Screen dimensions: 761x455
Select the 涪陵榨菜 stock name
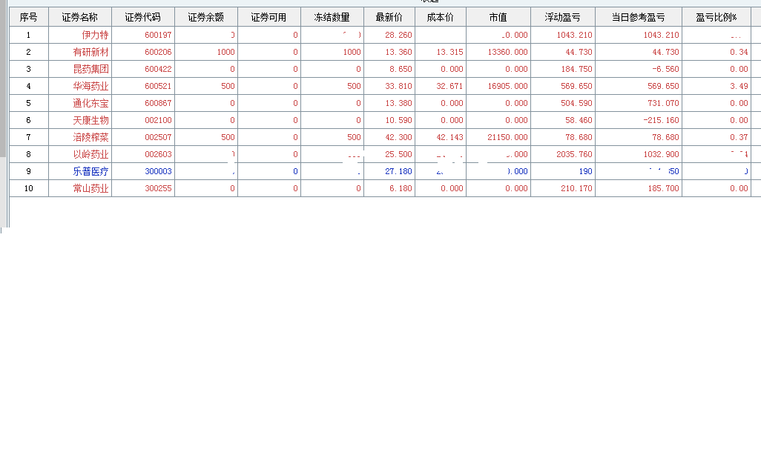click(90, 137)
